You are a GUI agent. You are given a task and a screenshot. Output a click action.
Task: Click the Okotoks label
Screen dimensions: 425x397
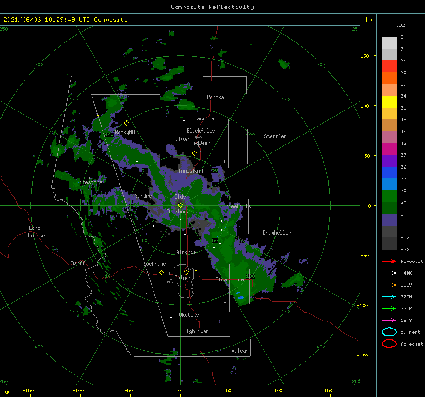coord(189,315)
